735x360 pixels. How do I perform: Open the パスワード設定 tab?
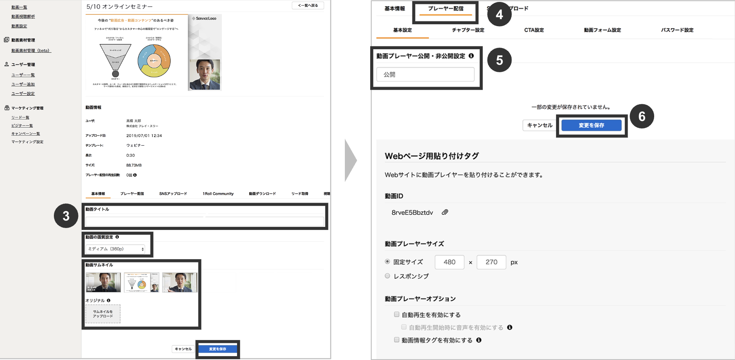[x=678, y=30]
